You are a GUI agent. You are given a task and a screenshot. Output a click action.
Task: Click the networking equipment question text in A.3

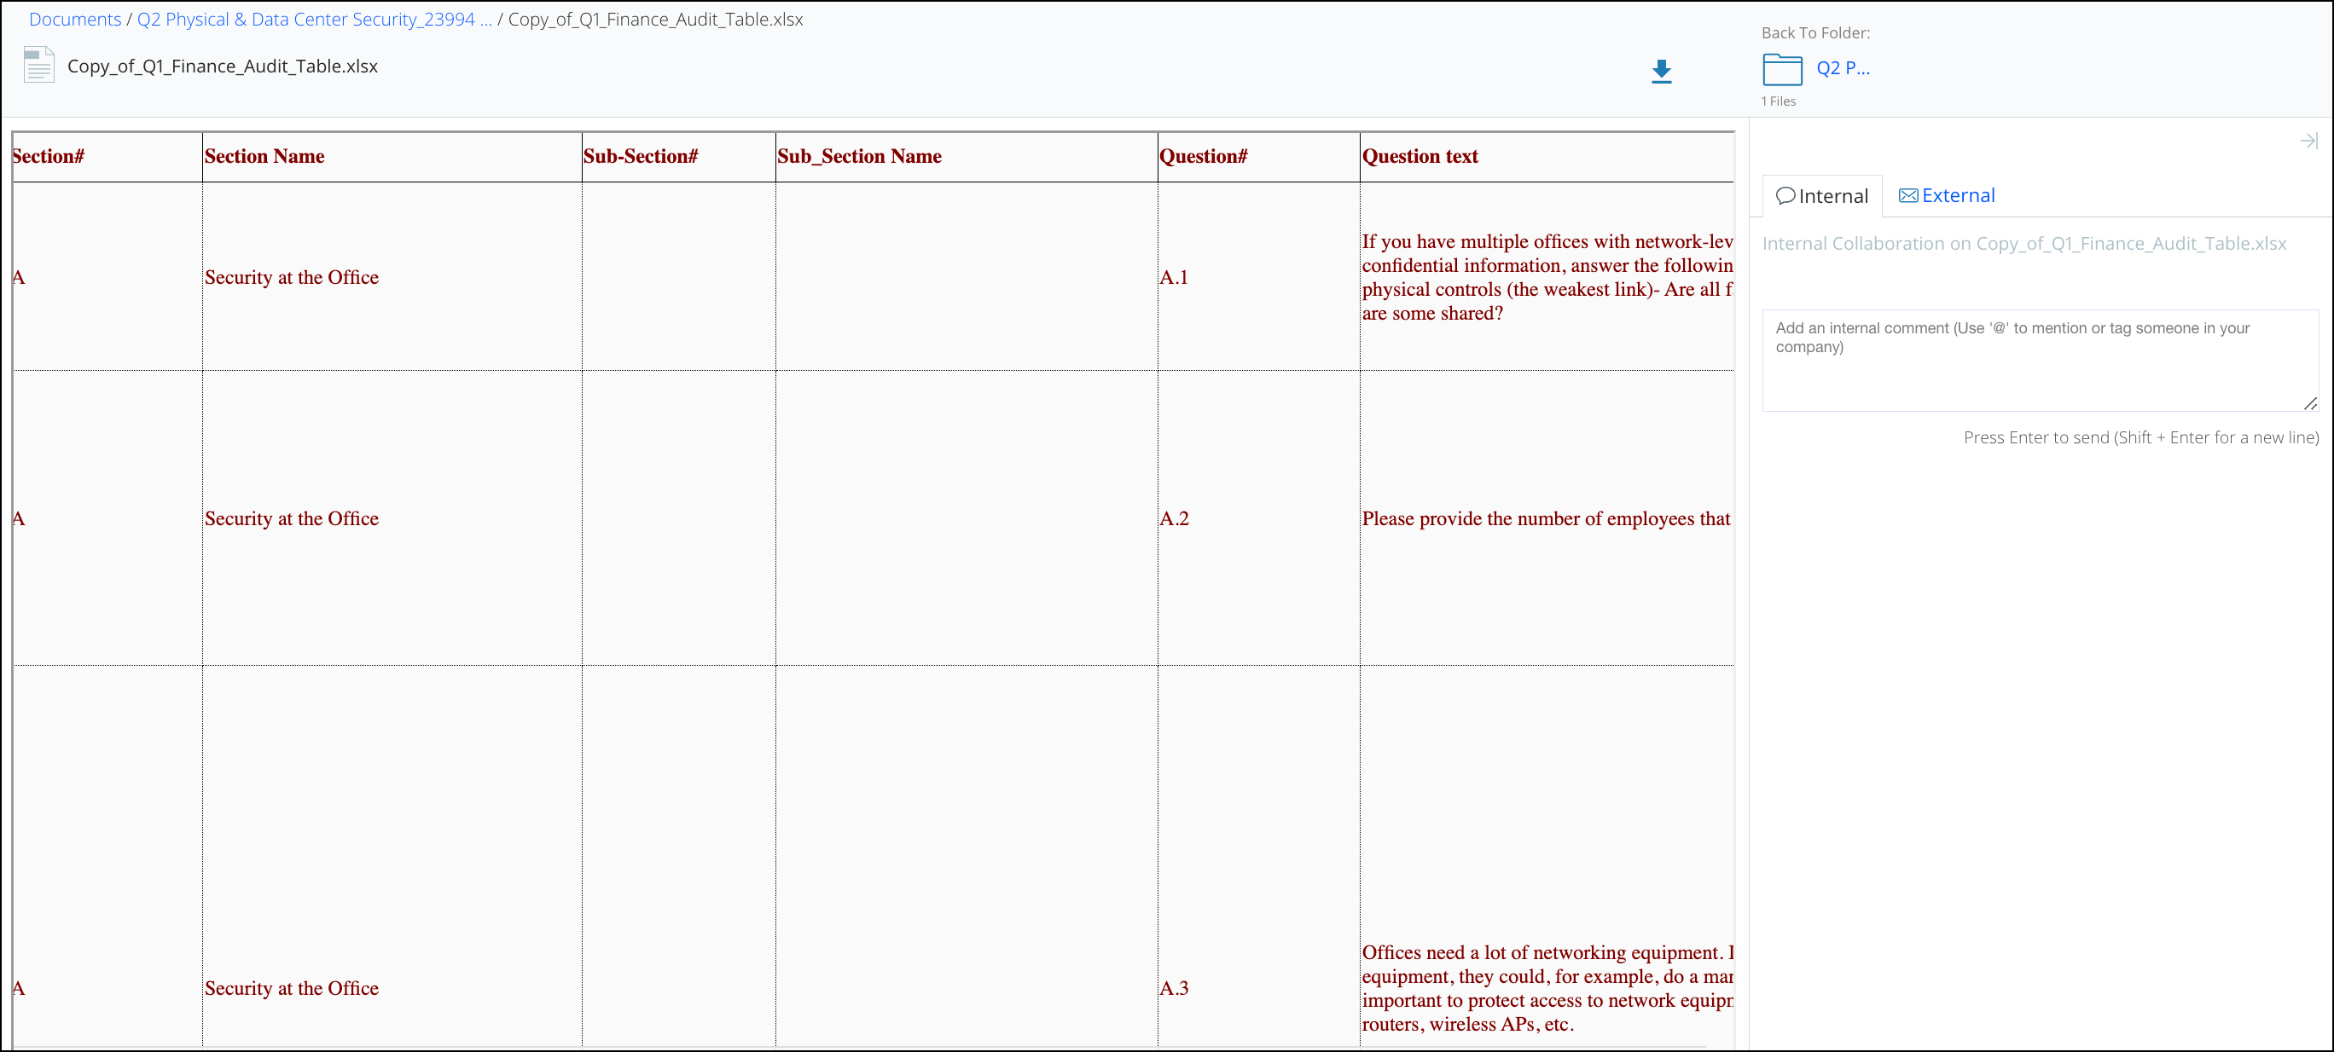[x=1547, y=988]
